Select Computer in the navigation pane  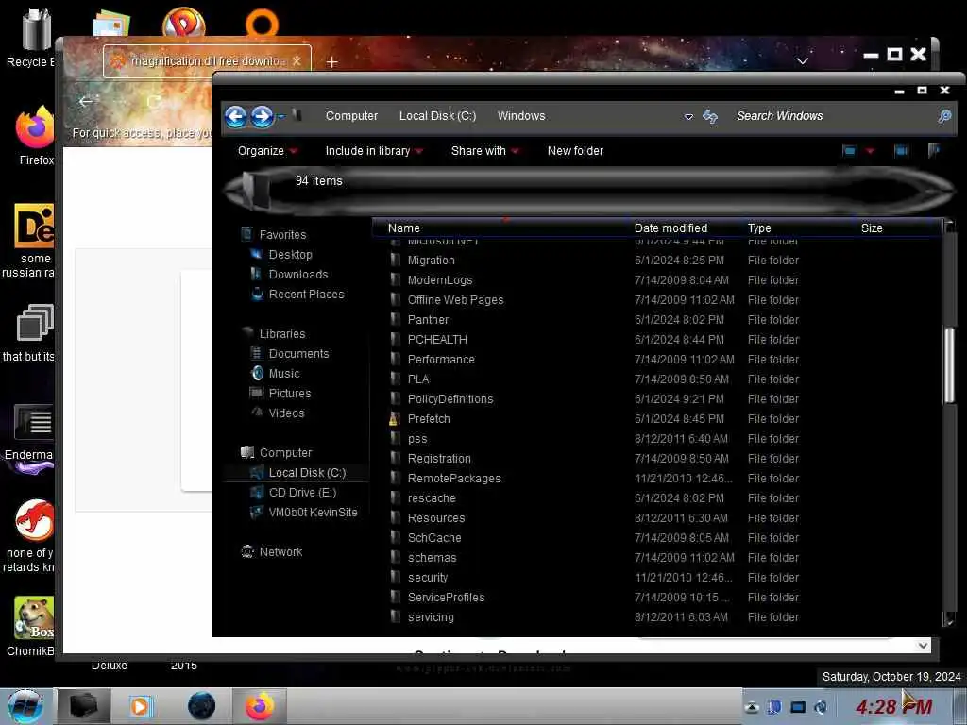(285, 452)
